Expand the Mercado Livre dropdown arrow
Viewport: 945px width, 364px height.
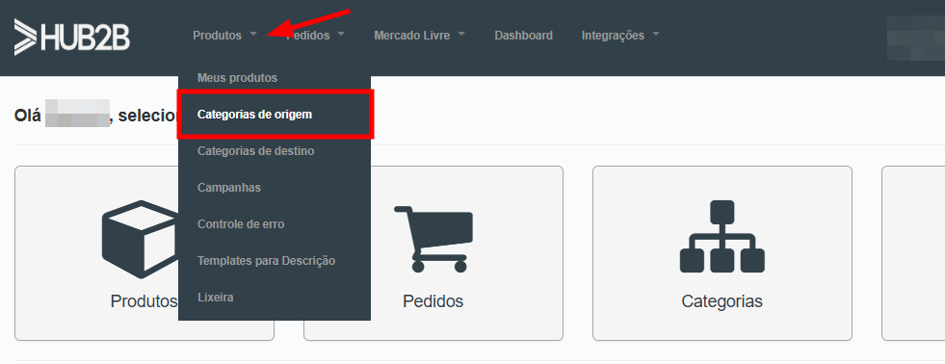[x=461, y=35]
